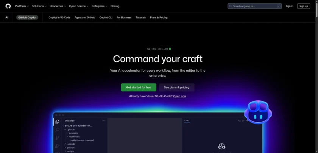Collapse the SVELTE-DEV-RUNNER-TRA... root folder
Image resolution: width=318 pixels, height=153 pixels.
point(78,126)
